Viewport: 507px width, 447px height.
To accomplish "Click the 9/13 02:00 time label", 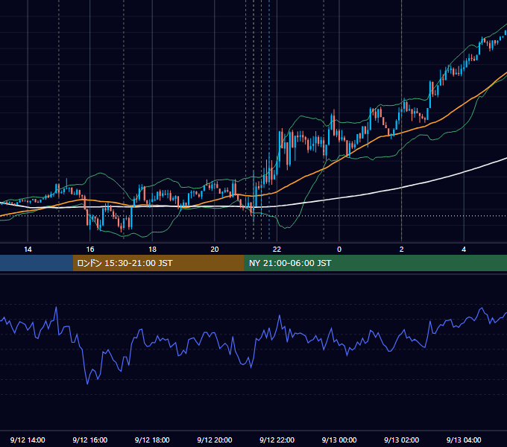I will [x=401, y=440].
